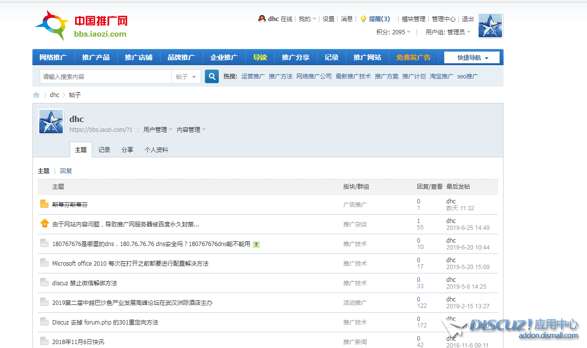587x348 pixels.
Task: Expand the 用户管理 menu
Action: tap(158, 130)
